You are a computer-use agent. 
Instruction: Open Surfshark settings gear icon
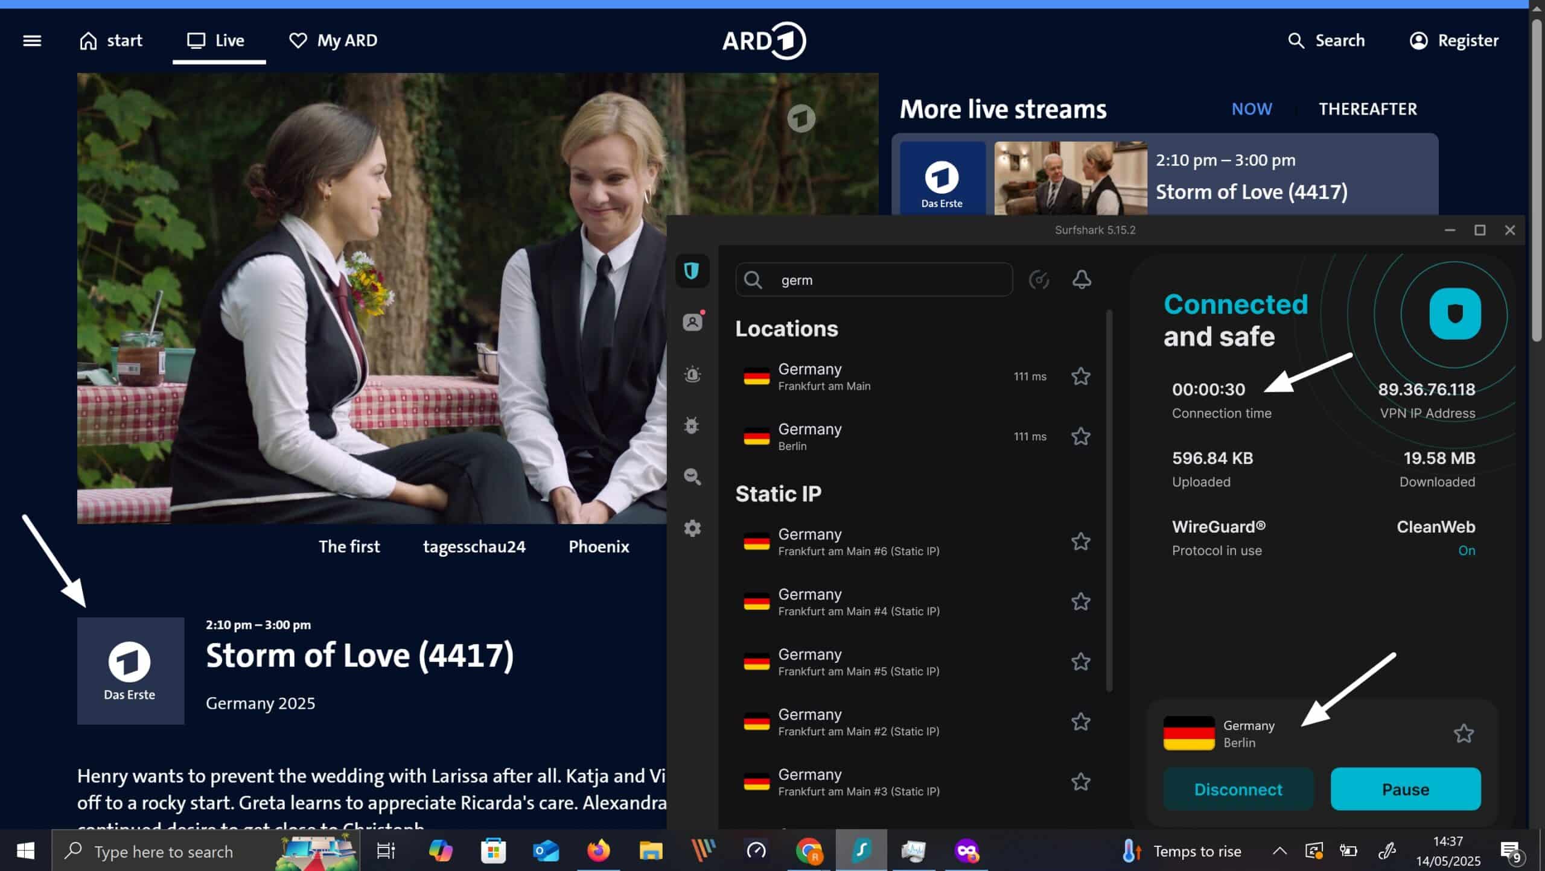click(x=692, y=528)
